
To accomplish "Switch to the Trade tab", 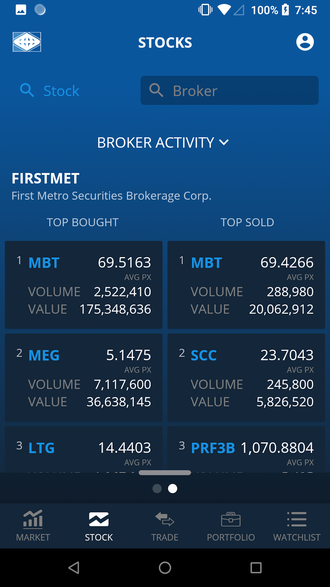I will tap(165, 525).
